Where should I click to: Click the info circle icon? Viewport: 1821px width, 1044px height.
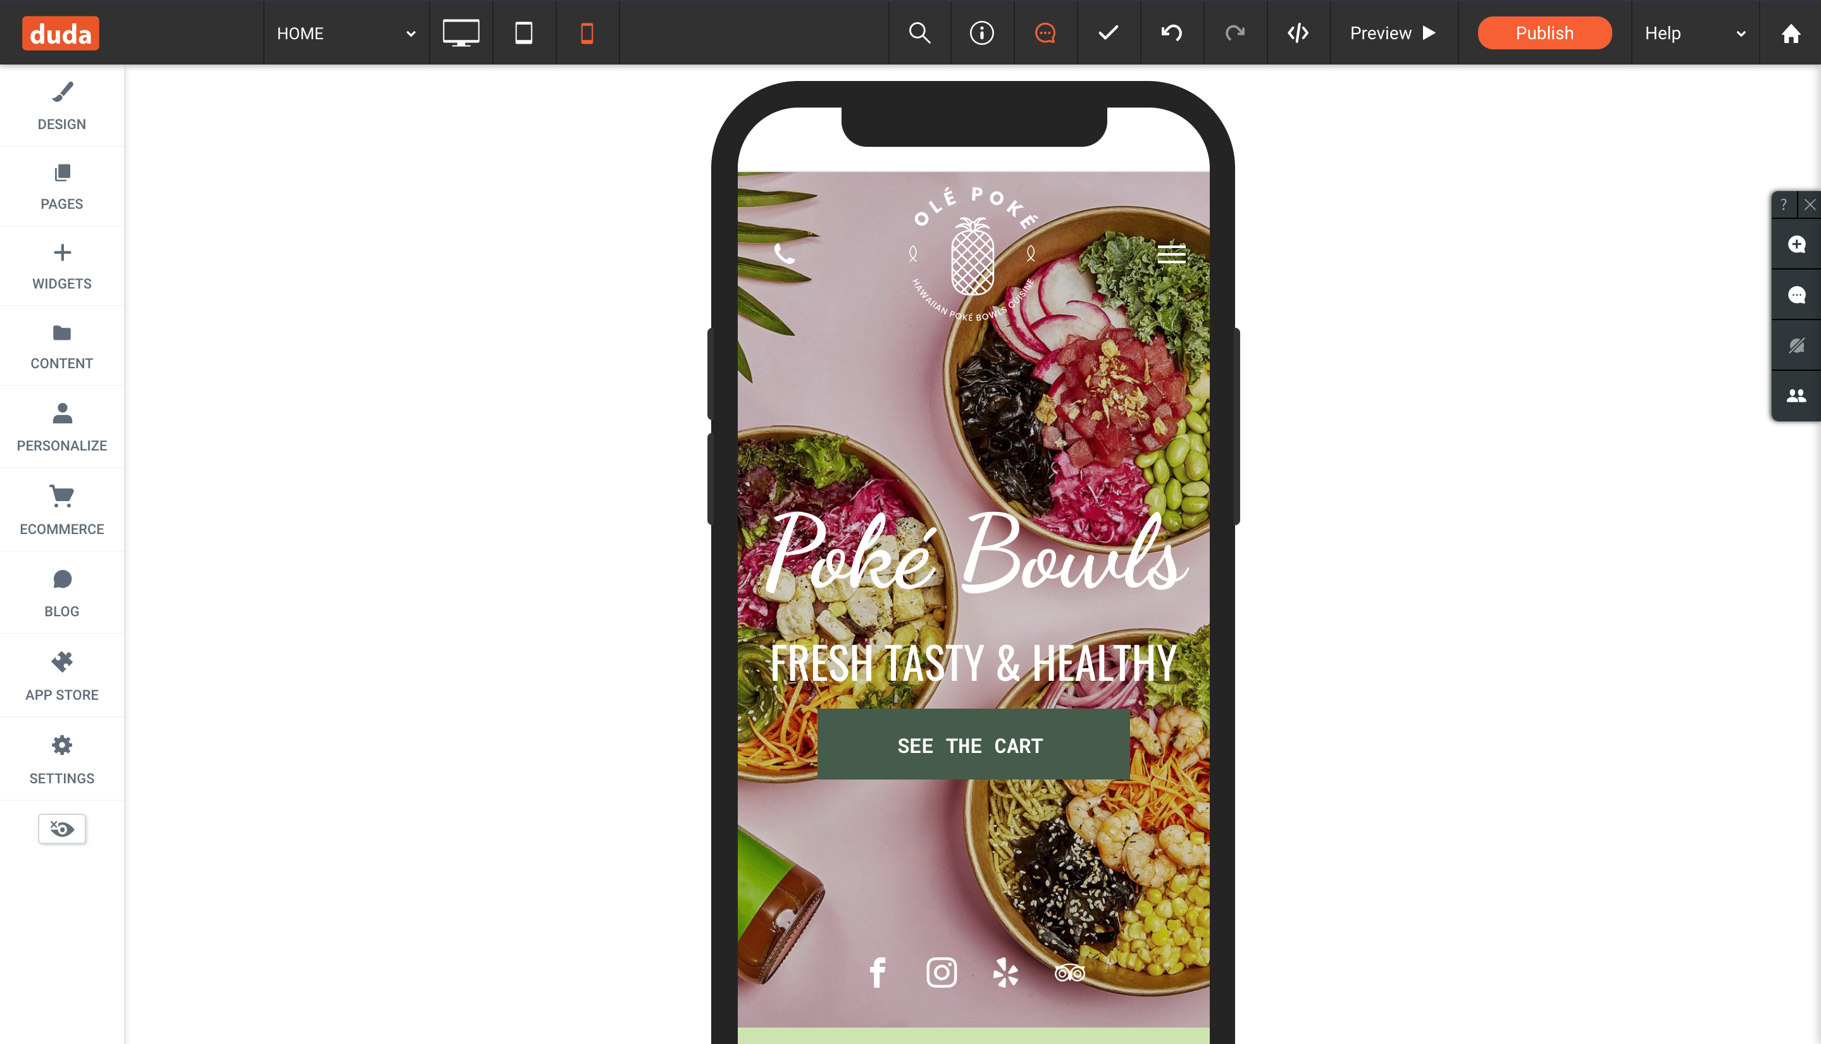point(981,33)
